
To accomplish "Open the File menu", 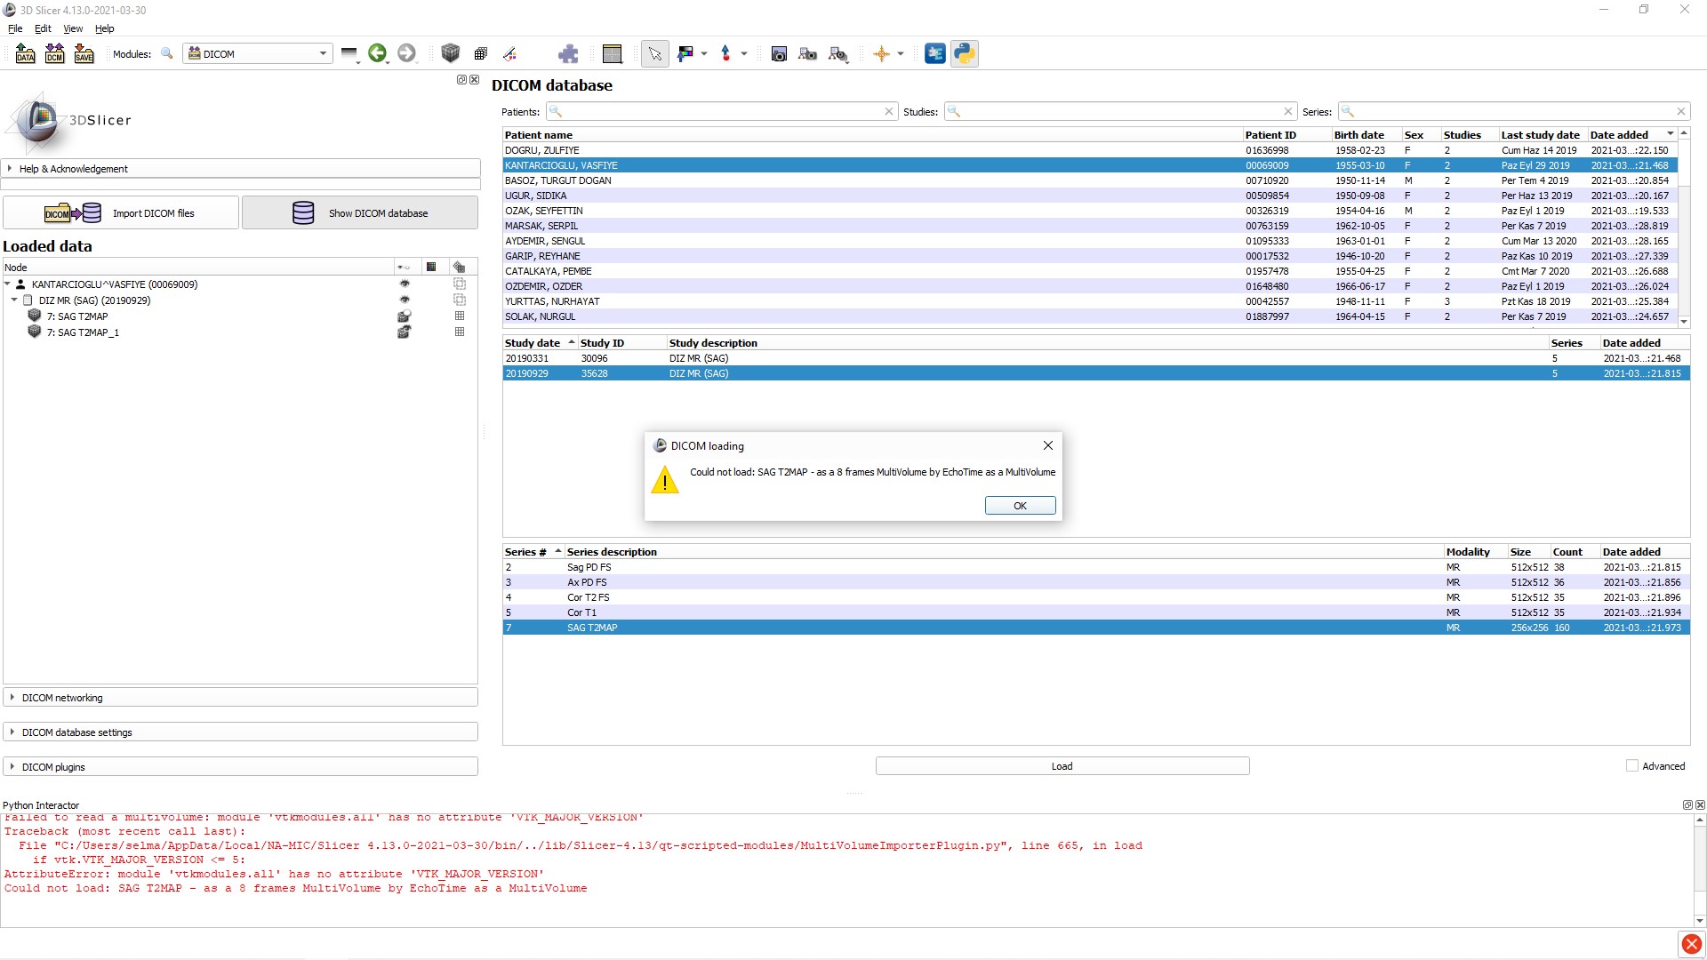I will point(15,28).
